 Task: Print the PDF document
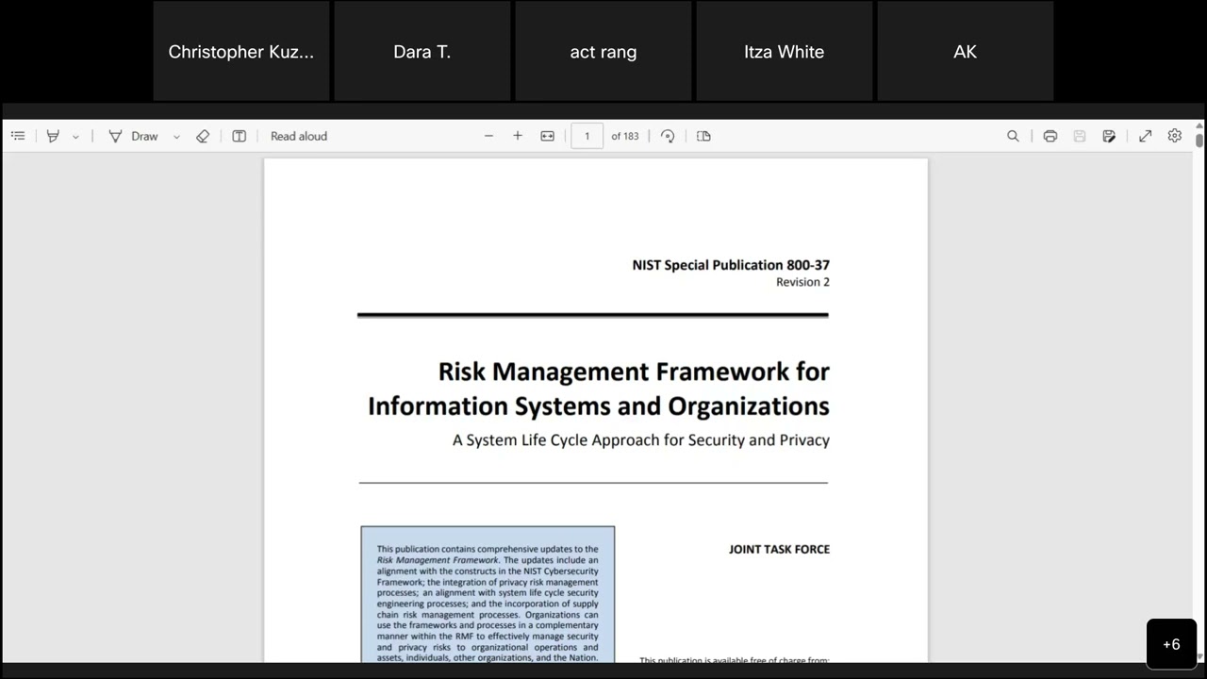point(1050,136)
